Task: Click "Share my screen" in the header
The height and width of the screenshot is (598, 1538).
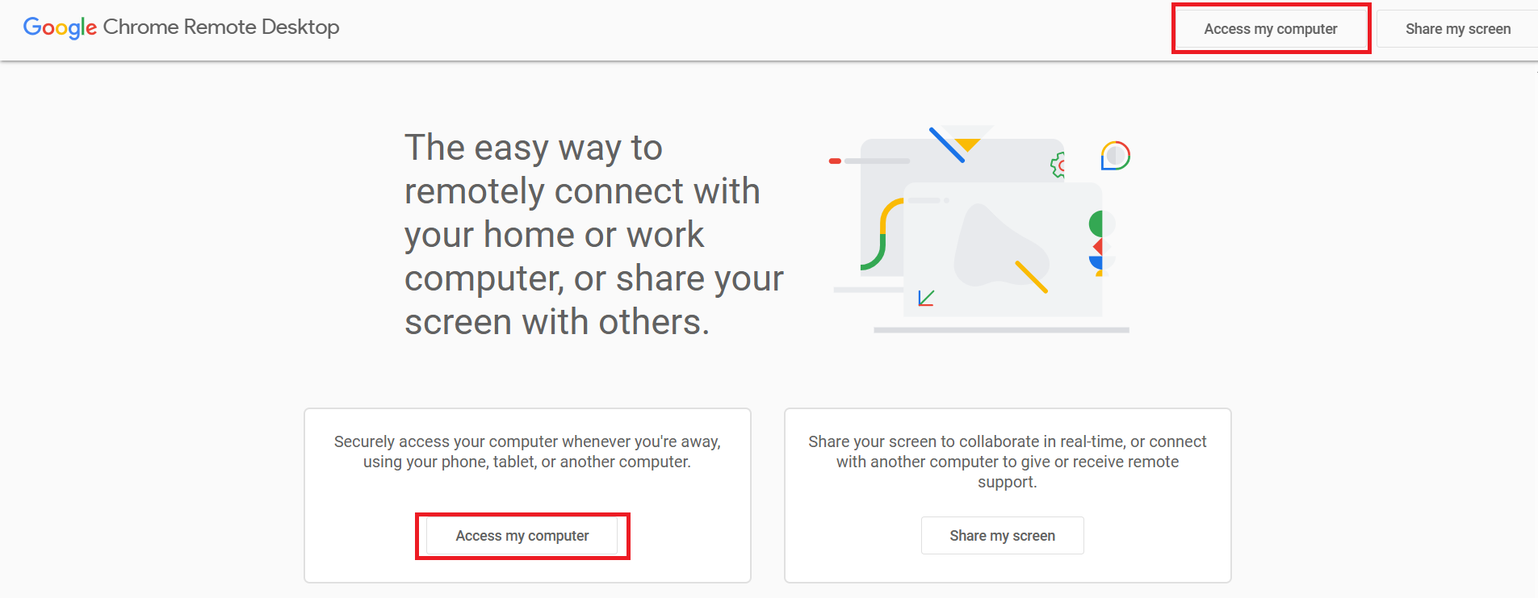Action: pos(1457,28)
